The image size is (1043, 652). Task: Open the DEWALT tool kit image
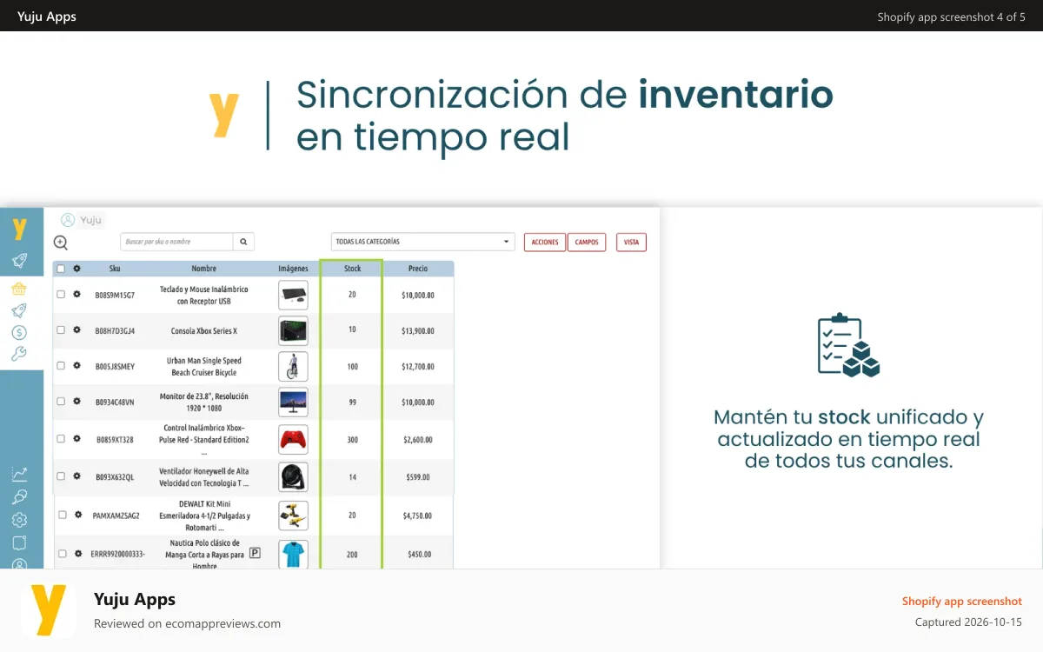point(293,516)
